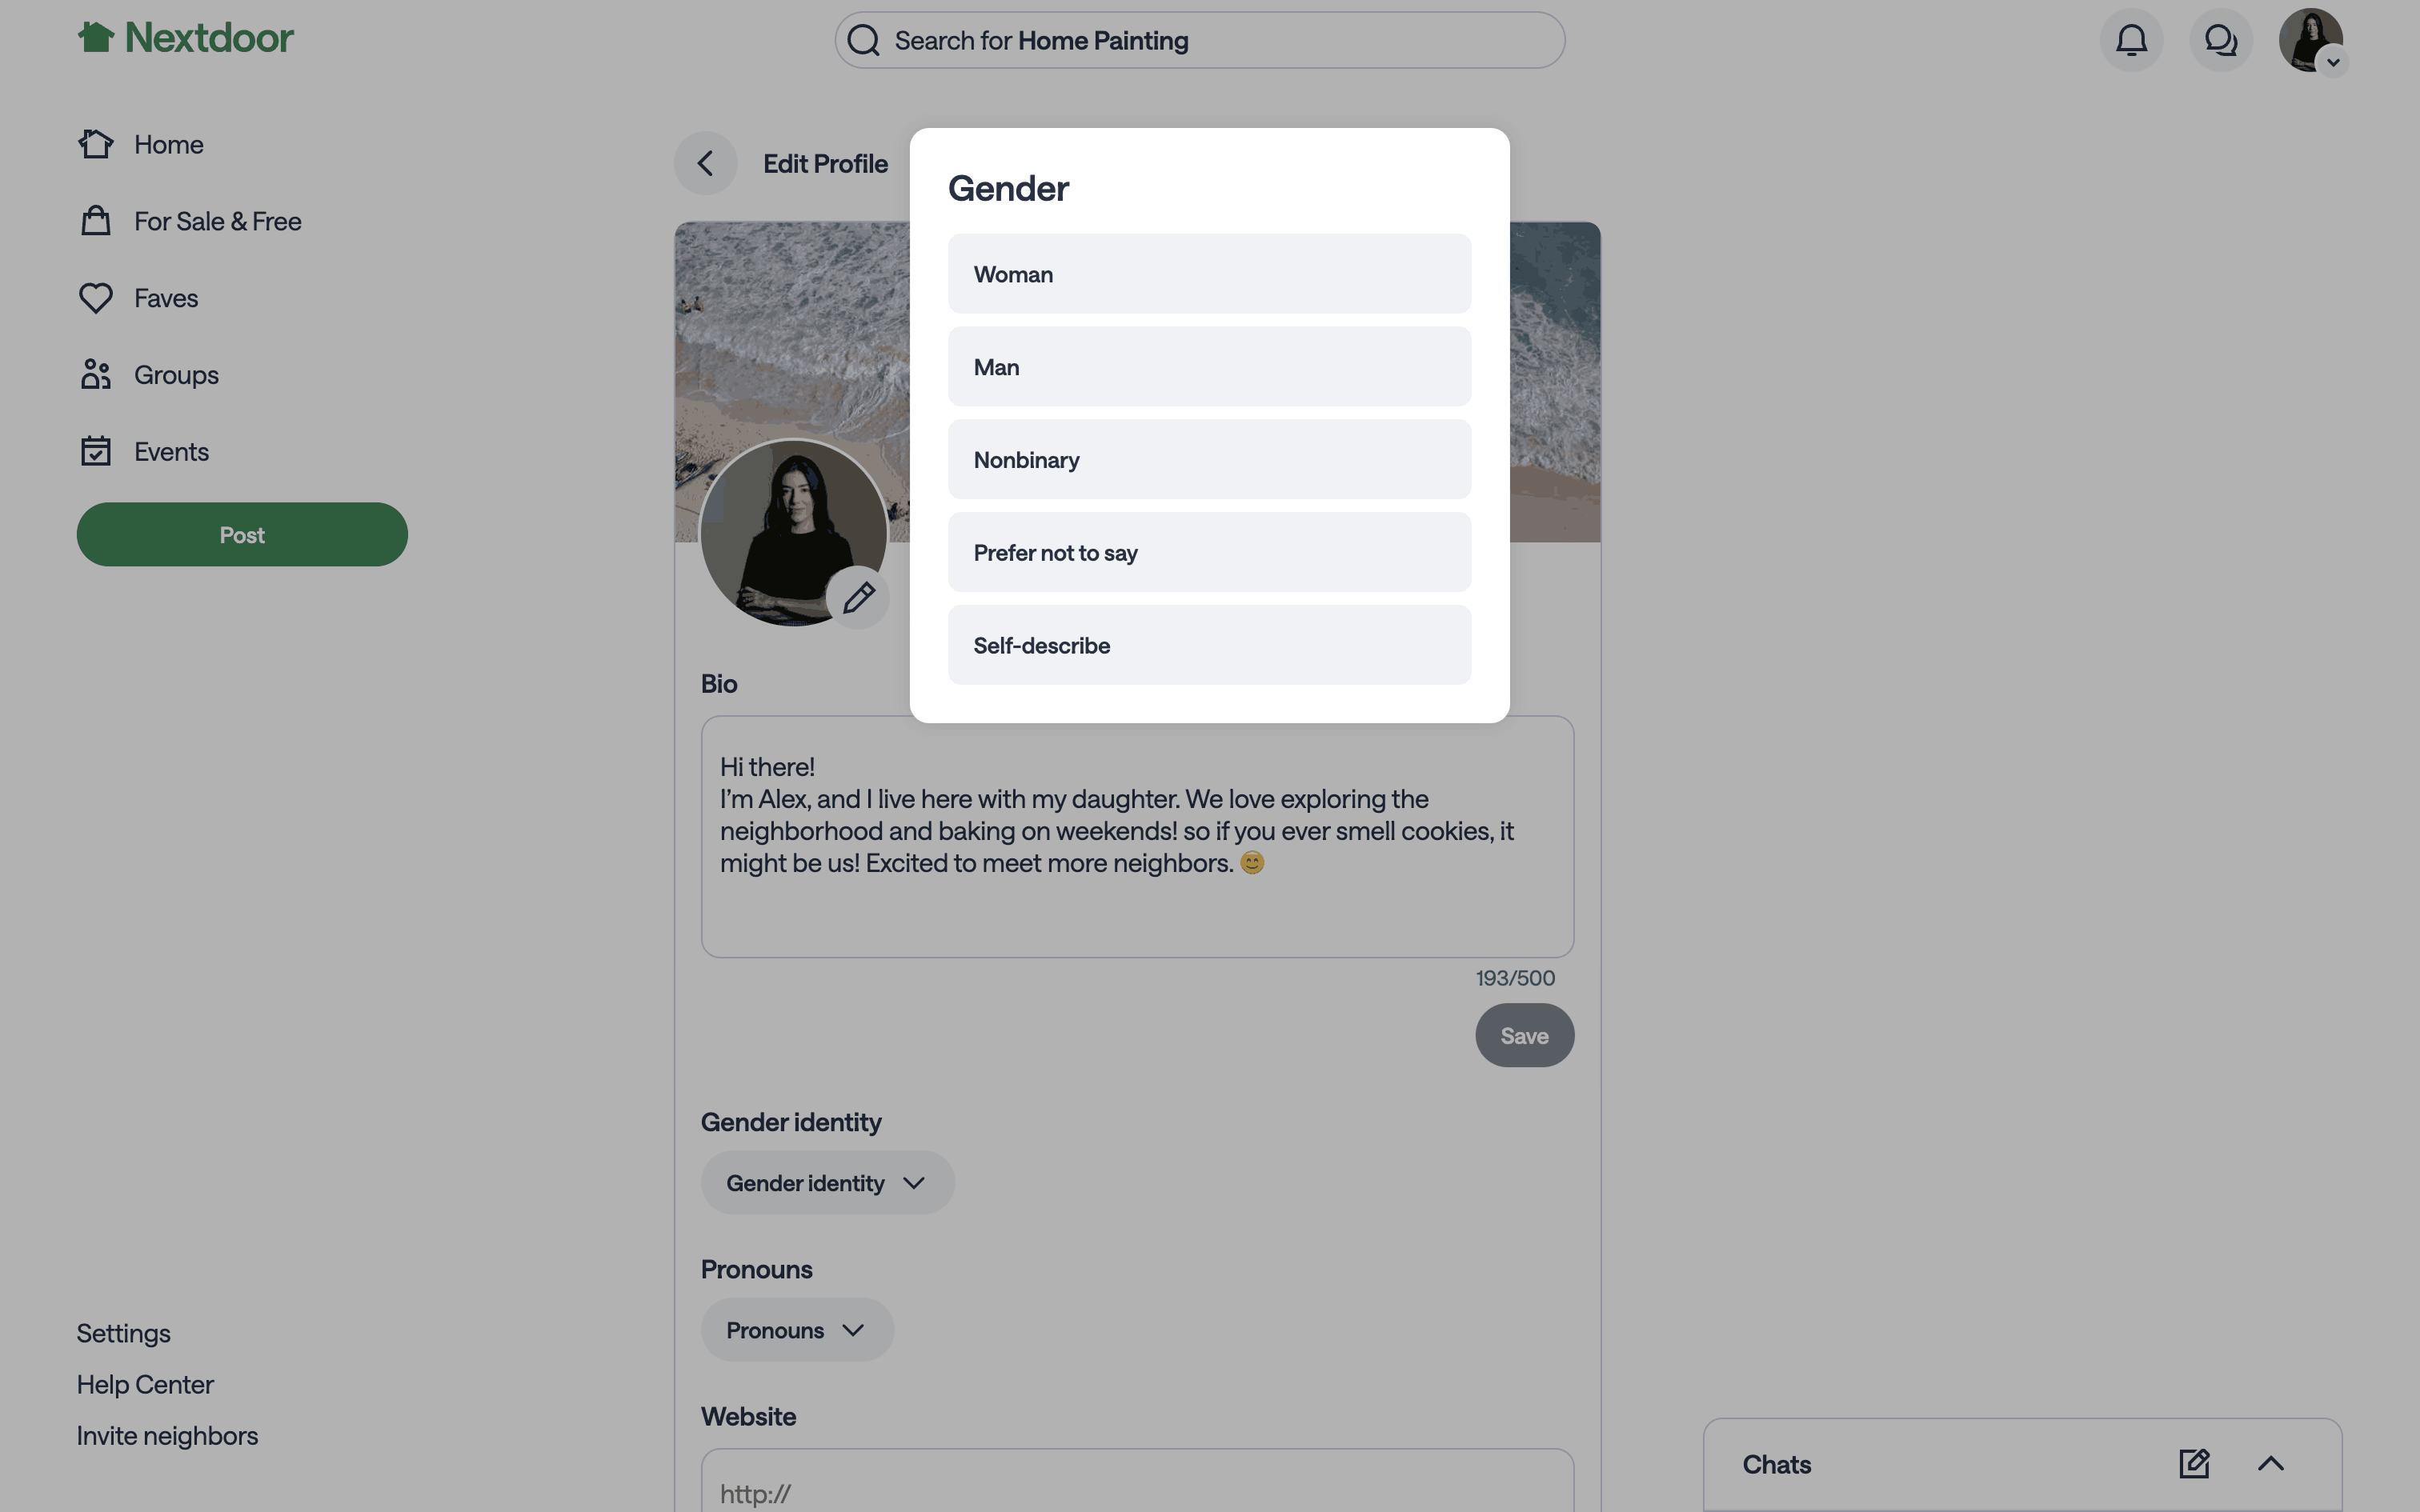Image resolution: width=2420 pixels, height=1512 pixels.
Task: Select the Nonbinary gender option
Action: (1209, 460)
